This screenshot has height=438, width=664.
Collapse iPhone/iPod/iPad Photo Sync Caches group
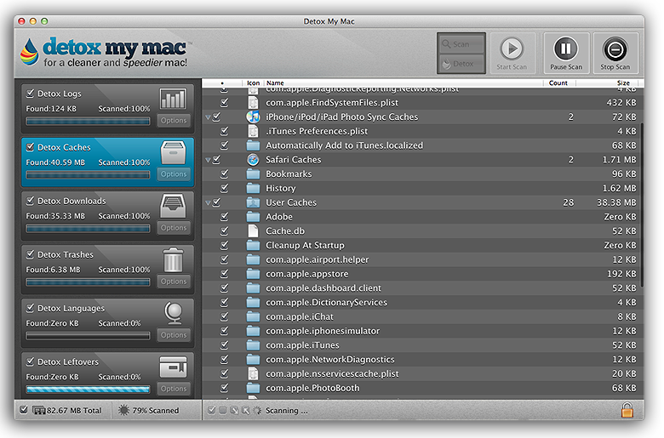click(x=208, y=117)
